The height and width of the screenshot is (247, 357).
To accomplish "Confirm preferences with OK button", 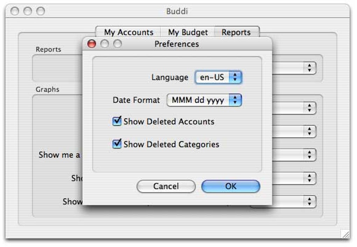I will click(x=231, y=186).
